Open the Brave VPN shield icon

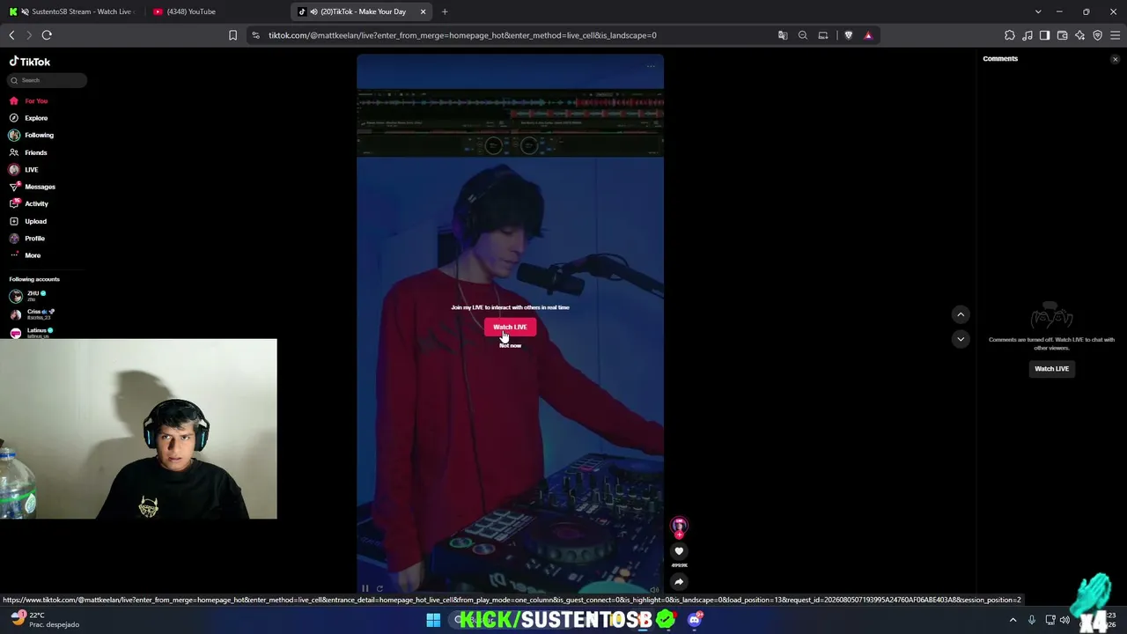(1098, 35)
